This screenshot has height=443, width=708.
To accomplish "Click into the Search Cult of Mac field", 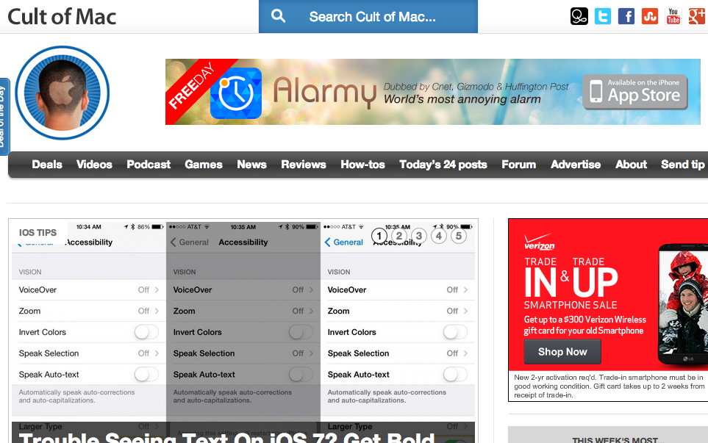I will [x=368, y=17].
